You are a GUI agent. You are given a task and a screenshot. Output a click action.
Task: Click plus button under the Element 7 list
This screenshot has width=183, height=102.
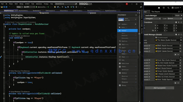click(175, 83)
